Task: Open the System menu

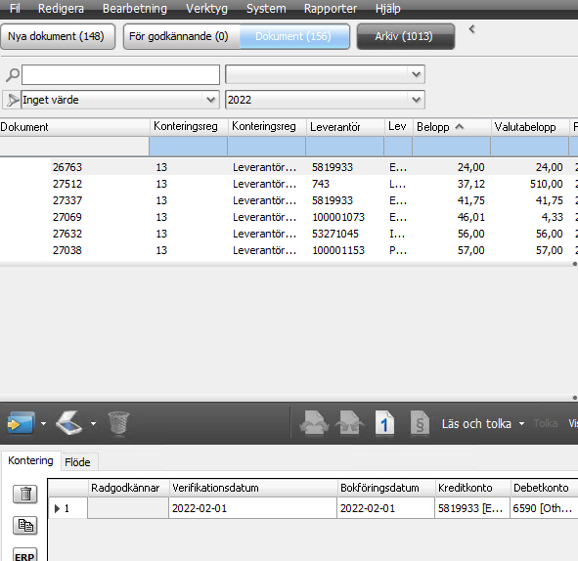Action: pyautogui.click(x=266, y=8)
